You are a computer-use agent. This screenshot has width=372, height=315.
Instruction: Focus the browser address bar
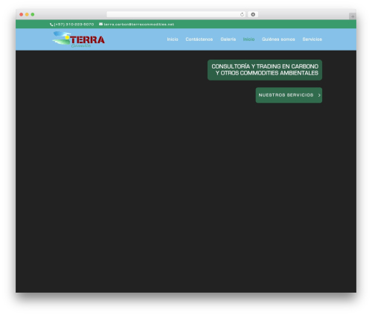pos(173,14)
